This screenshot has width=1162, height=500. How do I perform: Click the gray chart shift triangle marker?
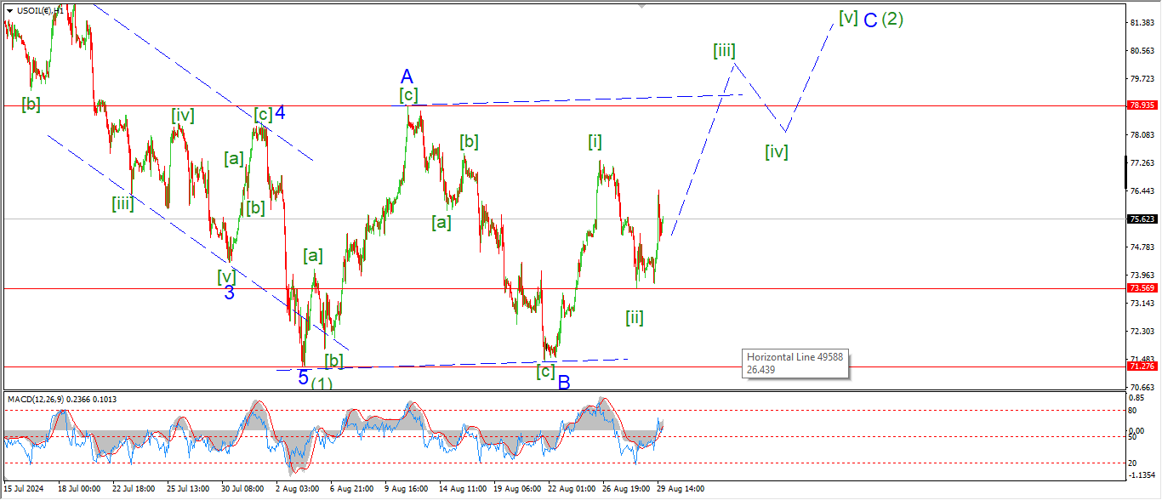tap(642, 7)
